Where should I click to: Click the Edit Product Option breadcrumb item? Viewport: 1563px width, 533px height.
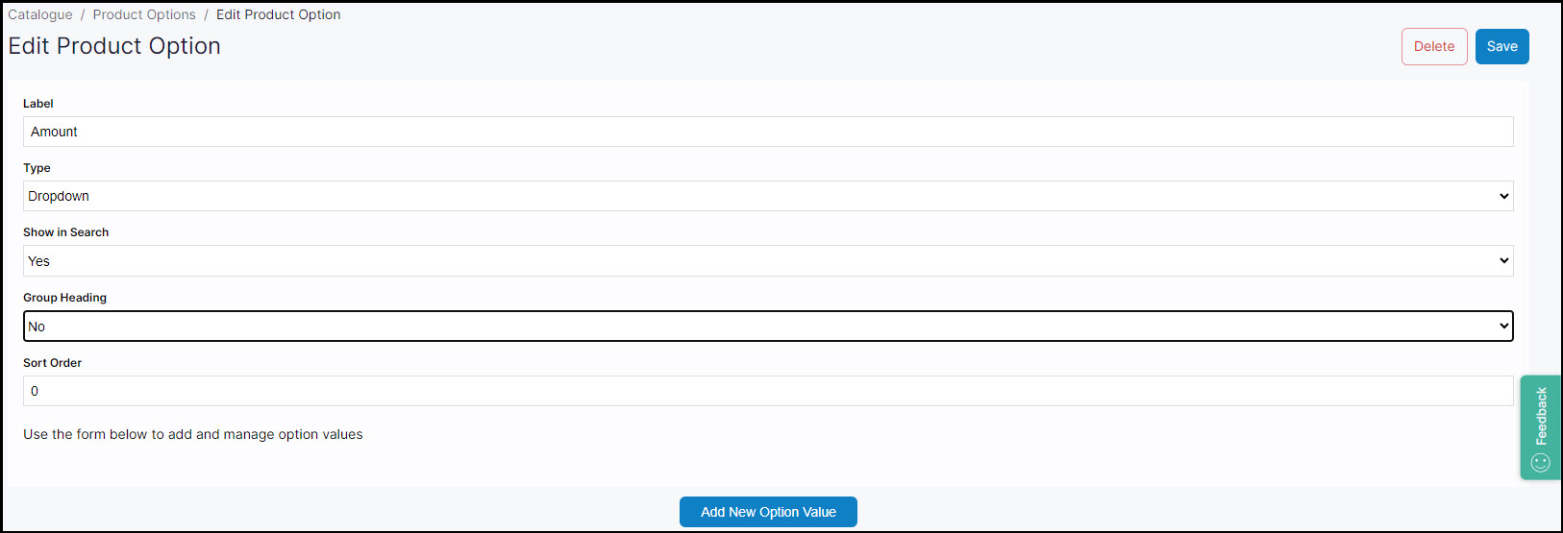278,14
